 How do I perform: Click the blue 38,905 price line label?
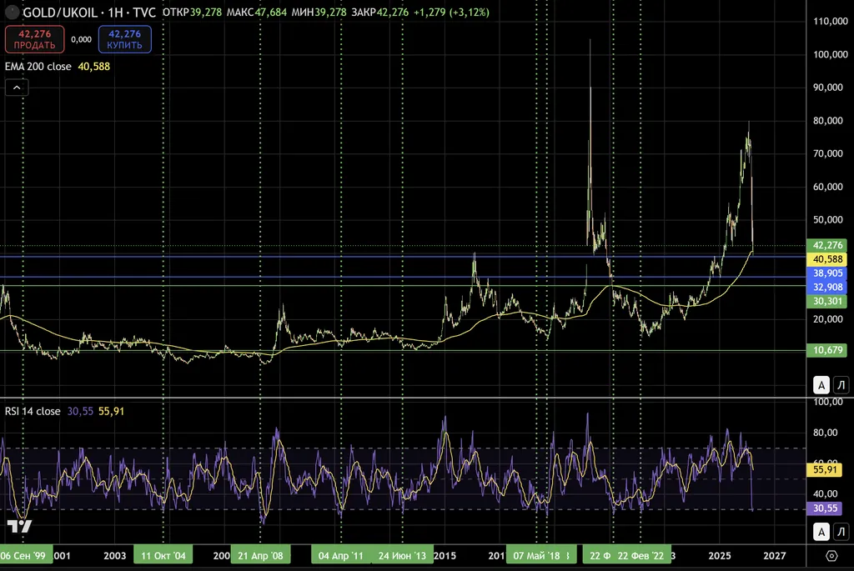click(x=830, y=273)
